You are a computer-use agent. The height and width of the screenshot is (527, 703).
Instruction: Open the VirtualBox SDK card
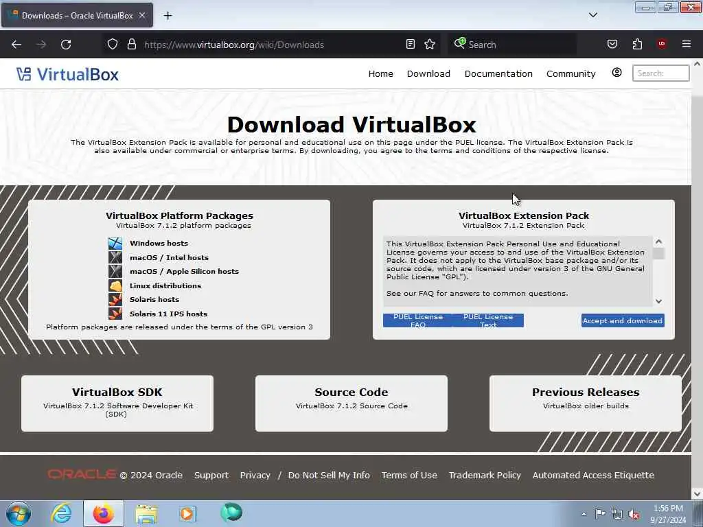point(117,403)
